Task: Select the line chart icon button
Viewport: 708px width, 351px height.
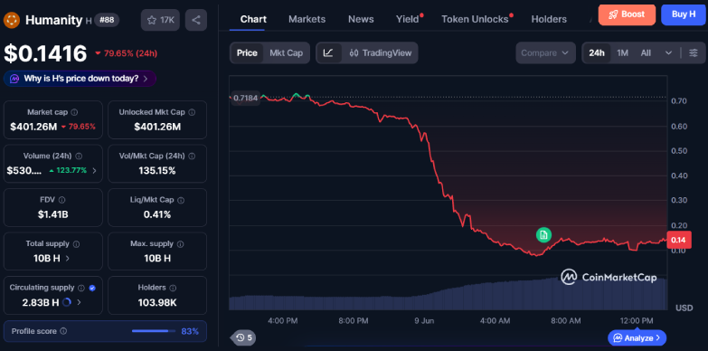Action: (x=329, y=52)
